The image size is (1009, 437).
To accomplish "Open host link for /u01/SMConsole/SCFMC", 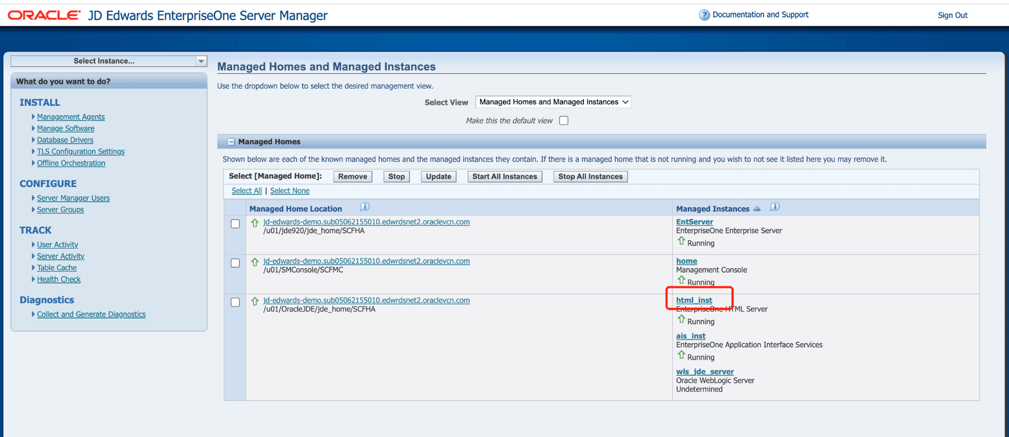I will pos(366,261).
